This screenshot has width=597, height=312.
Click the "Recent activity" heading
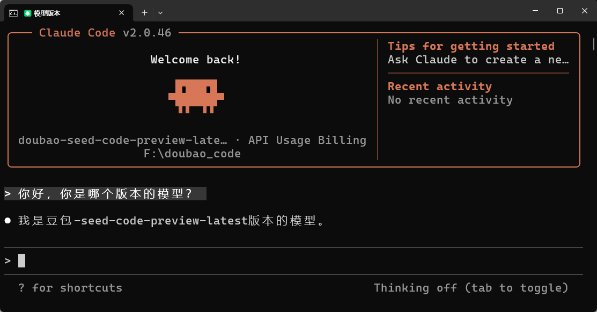439,86
